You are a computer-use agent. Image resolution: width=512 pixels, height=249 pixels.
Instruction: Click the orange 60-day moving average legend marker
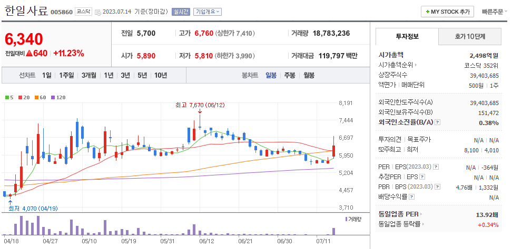(x=36, y=97)
